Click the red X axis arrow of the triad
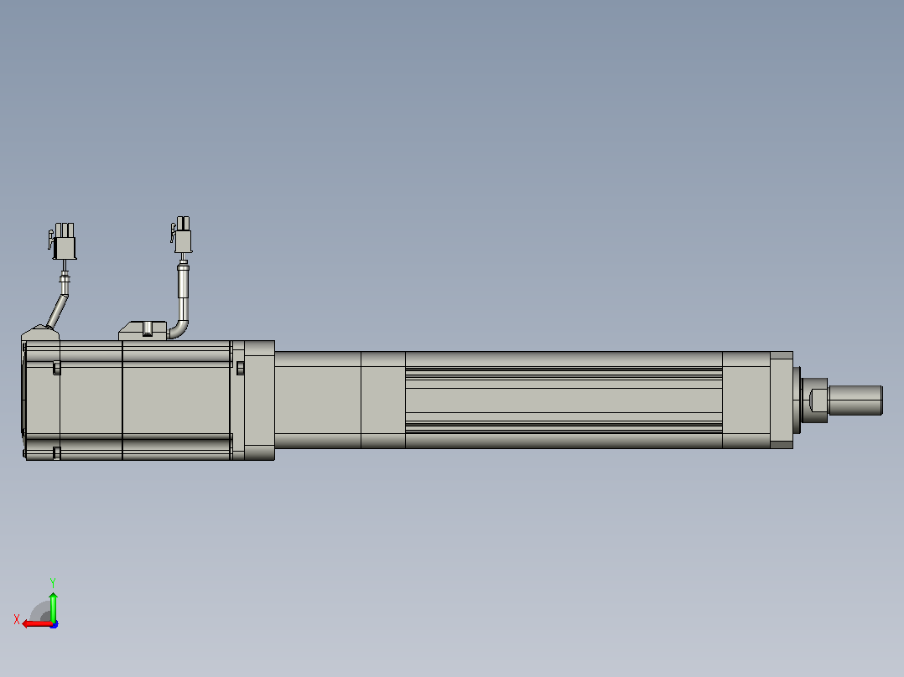Screen dimensions: 904x677 pos(37,624)
